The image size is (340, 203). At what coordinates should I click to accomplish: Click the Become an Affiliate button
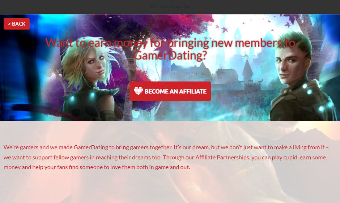pyautogui.click(x=170, y=91)
